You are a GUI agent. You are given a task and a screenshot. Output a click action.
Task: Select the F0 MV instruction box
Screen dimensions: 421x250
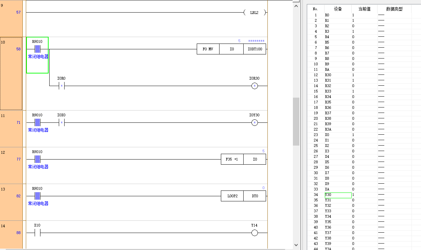[208, 49]
